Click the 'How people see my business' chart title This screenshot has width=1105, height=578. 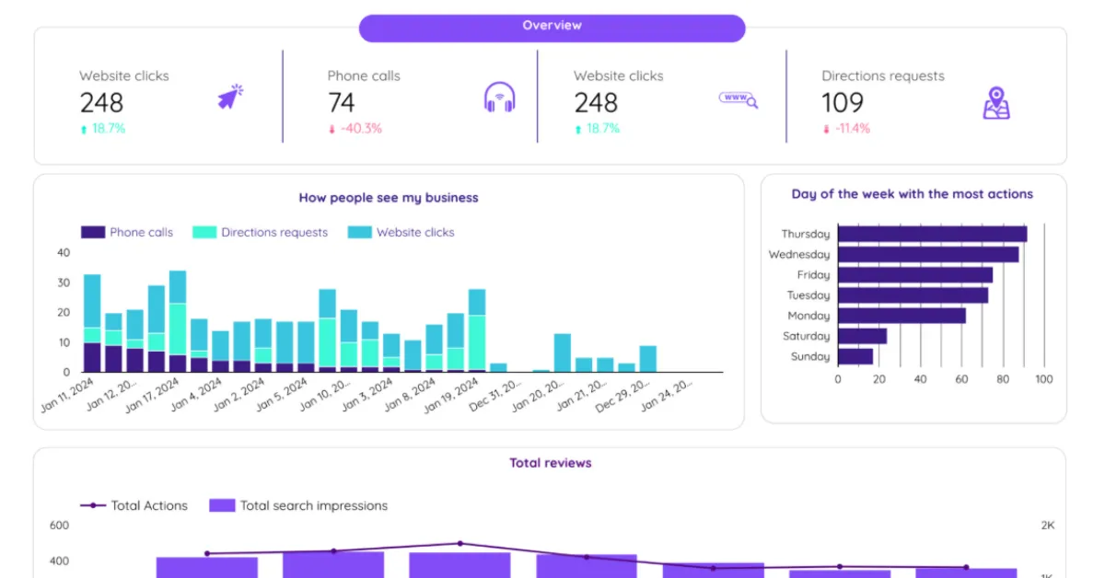pos(388,197)
